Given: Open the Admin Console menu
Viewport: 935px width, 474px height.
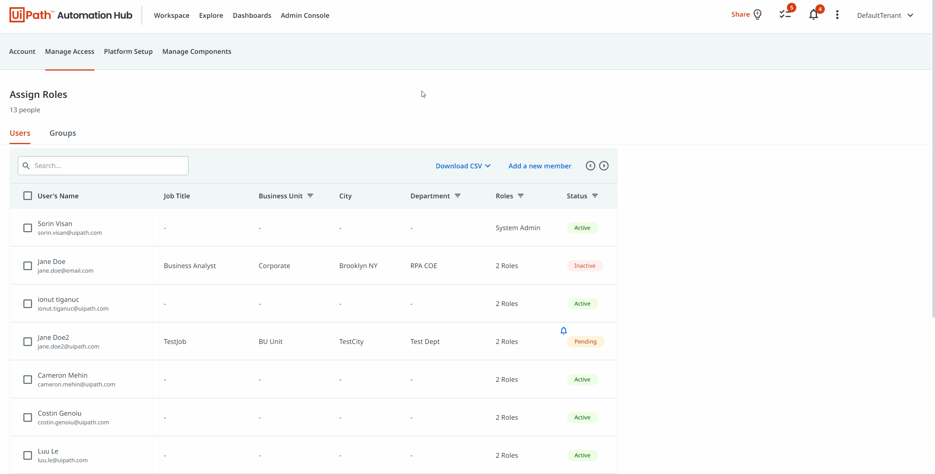Looking at the screenshot, I should pos(305,15).
